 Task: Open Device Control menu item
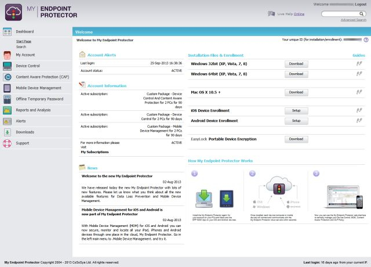(x=28, y=66)
